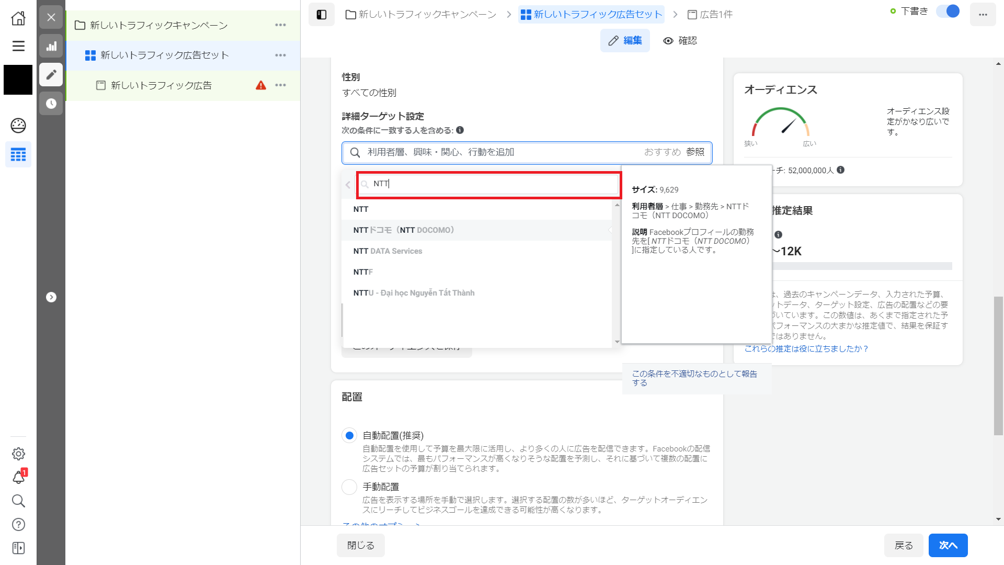Click the main page vertical scrollbar thumb
Image resolution: width=1004 pixels, height=565 pixels.
click(998, 366)
